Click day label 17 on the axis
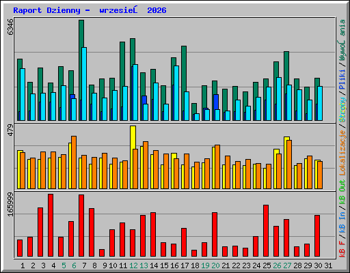The image size is (350, 273). [x=185, y=265]
